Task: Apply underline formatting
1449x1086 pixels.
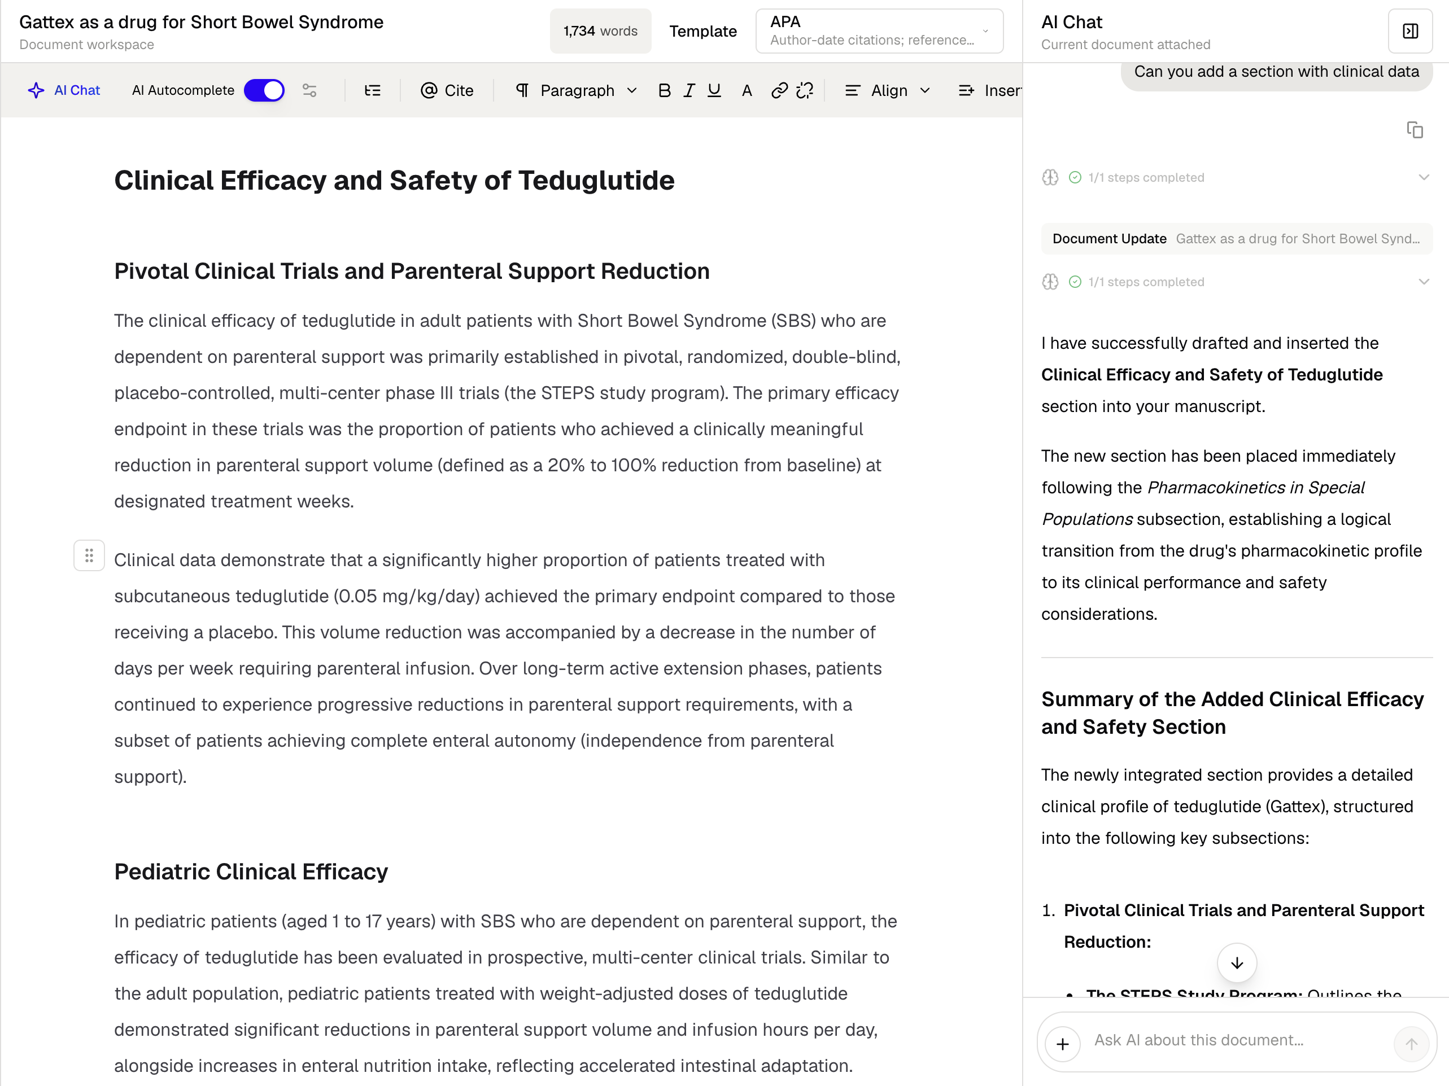Action: [714, 90]
